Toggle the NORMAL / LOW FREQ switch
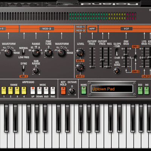 [23, 52]
